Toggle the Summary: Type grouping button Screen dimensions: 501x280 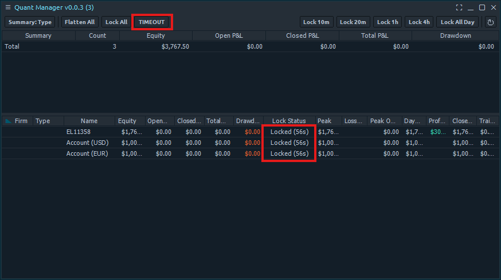click(x=30, y=22)
